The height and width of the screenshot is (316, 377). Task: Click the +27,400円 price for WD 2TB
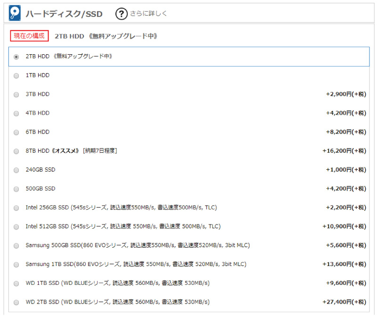344,302
